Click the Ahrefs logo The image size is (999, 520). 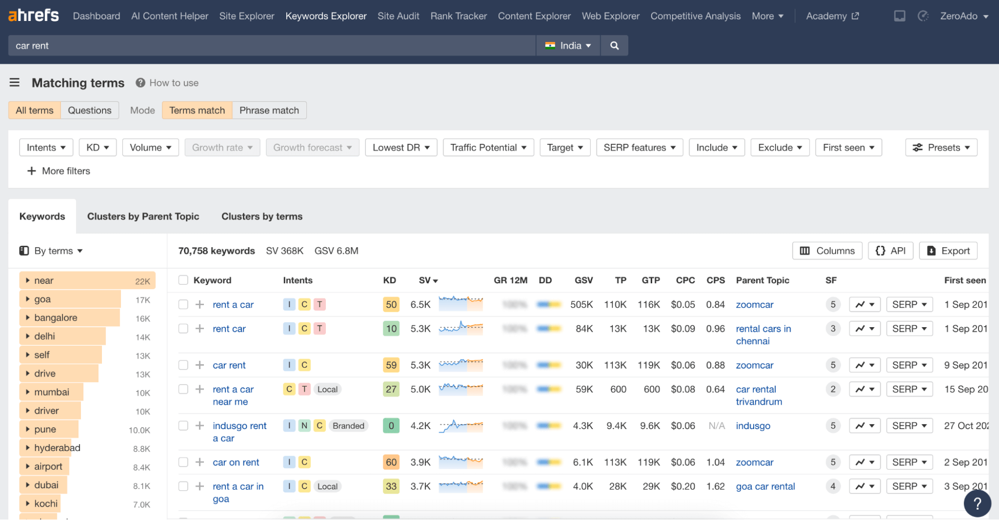pos(33,15)
